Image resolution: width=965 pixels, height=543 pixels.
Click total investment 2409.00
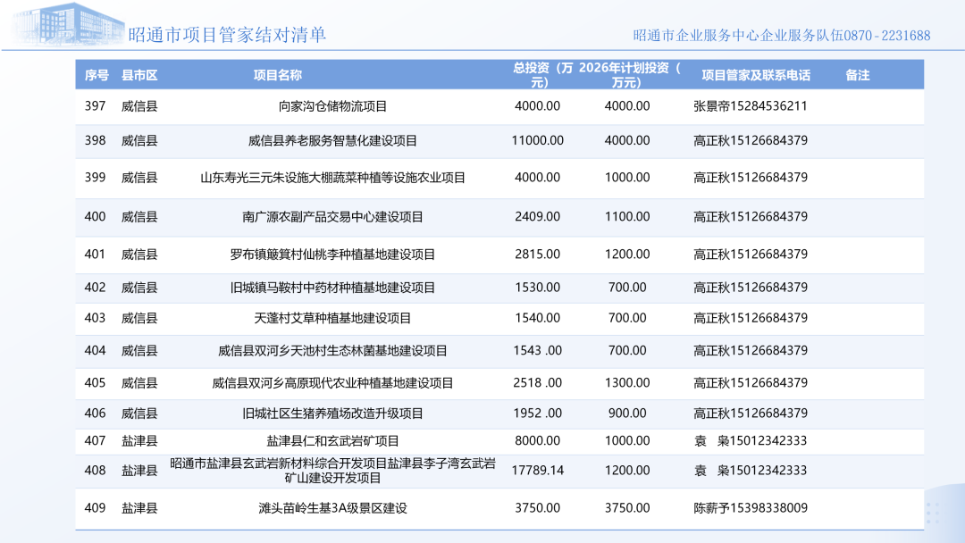tap(537, 216)
